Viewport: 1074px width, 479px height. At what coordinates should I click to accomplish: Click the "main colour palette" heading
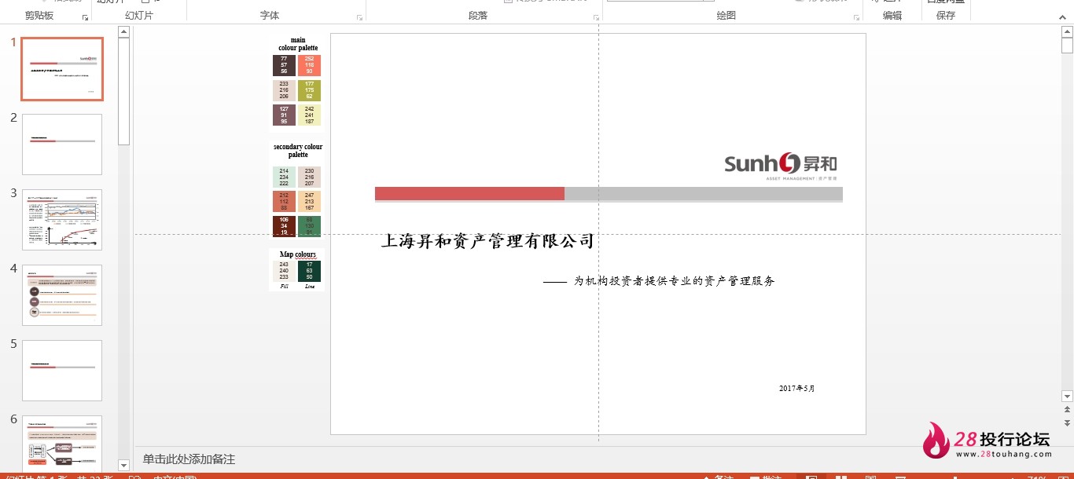(x=298, y=44)
